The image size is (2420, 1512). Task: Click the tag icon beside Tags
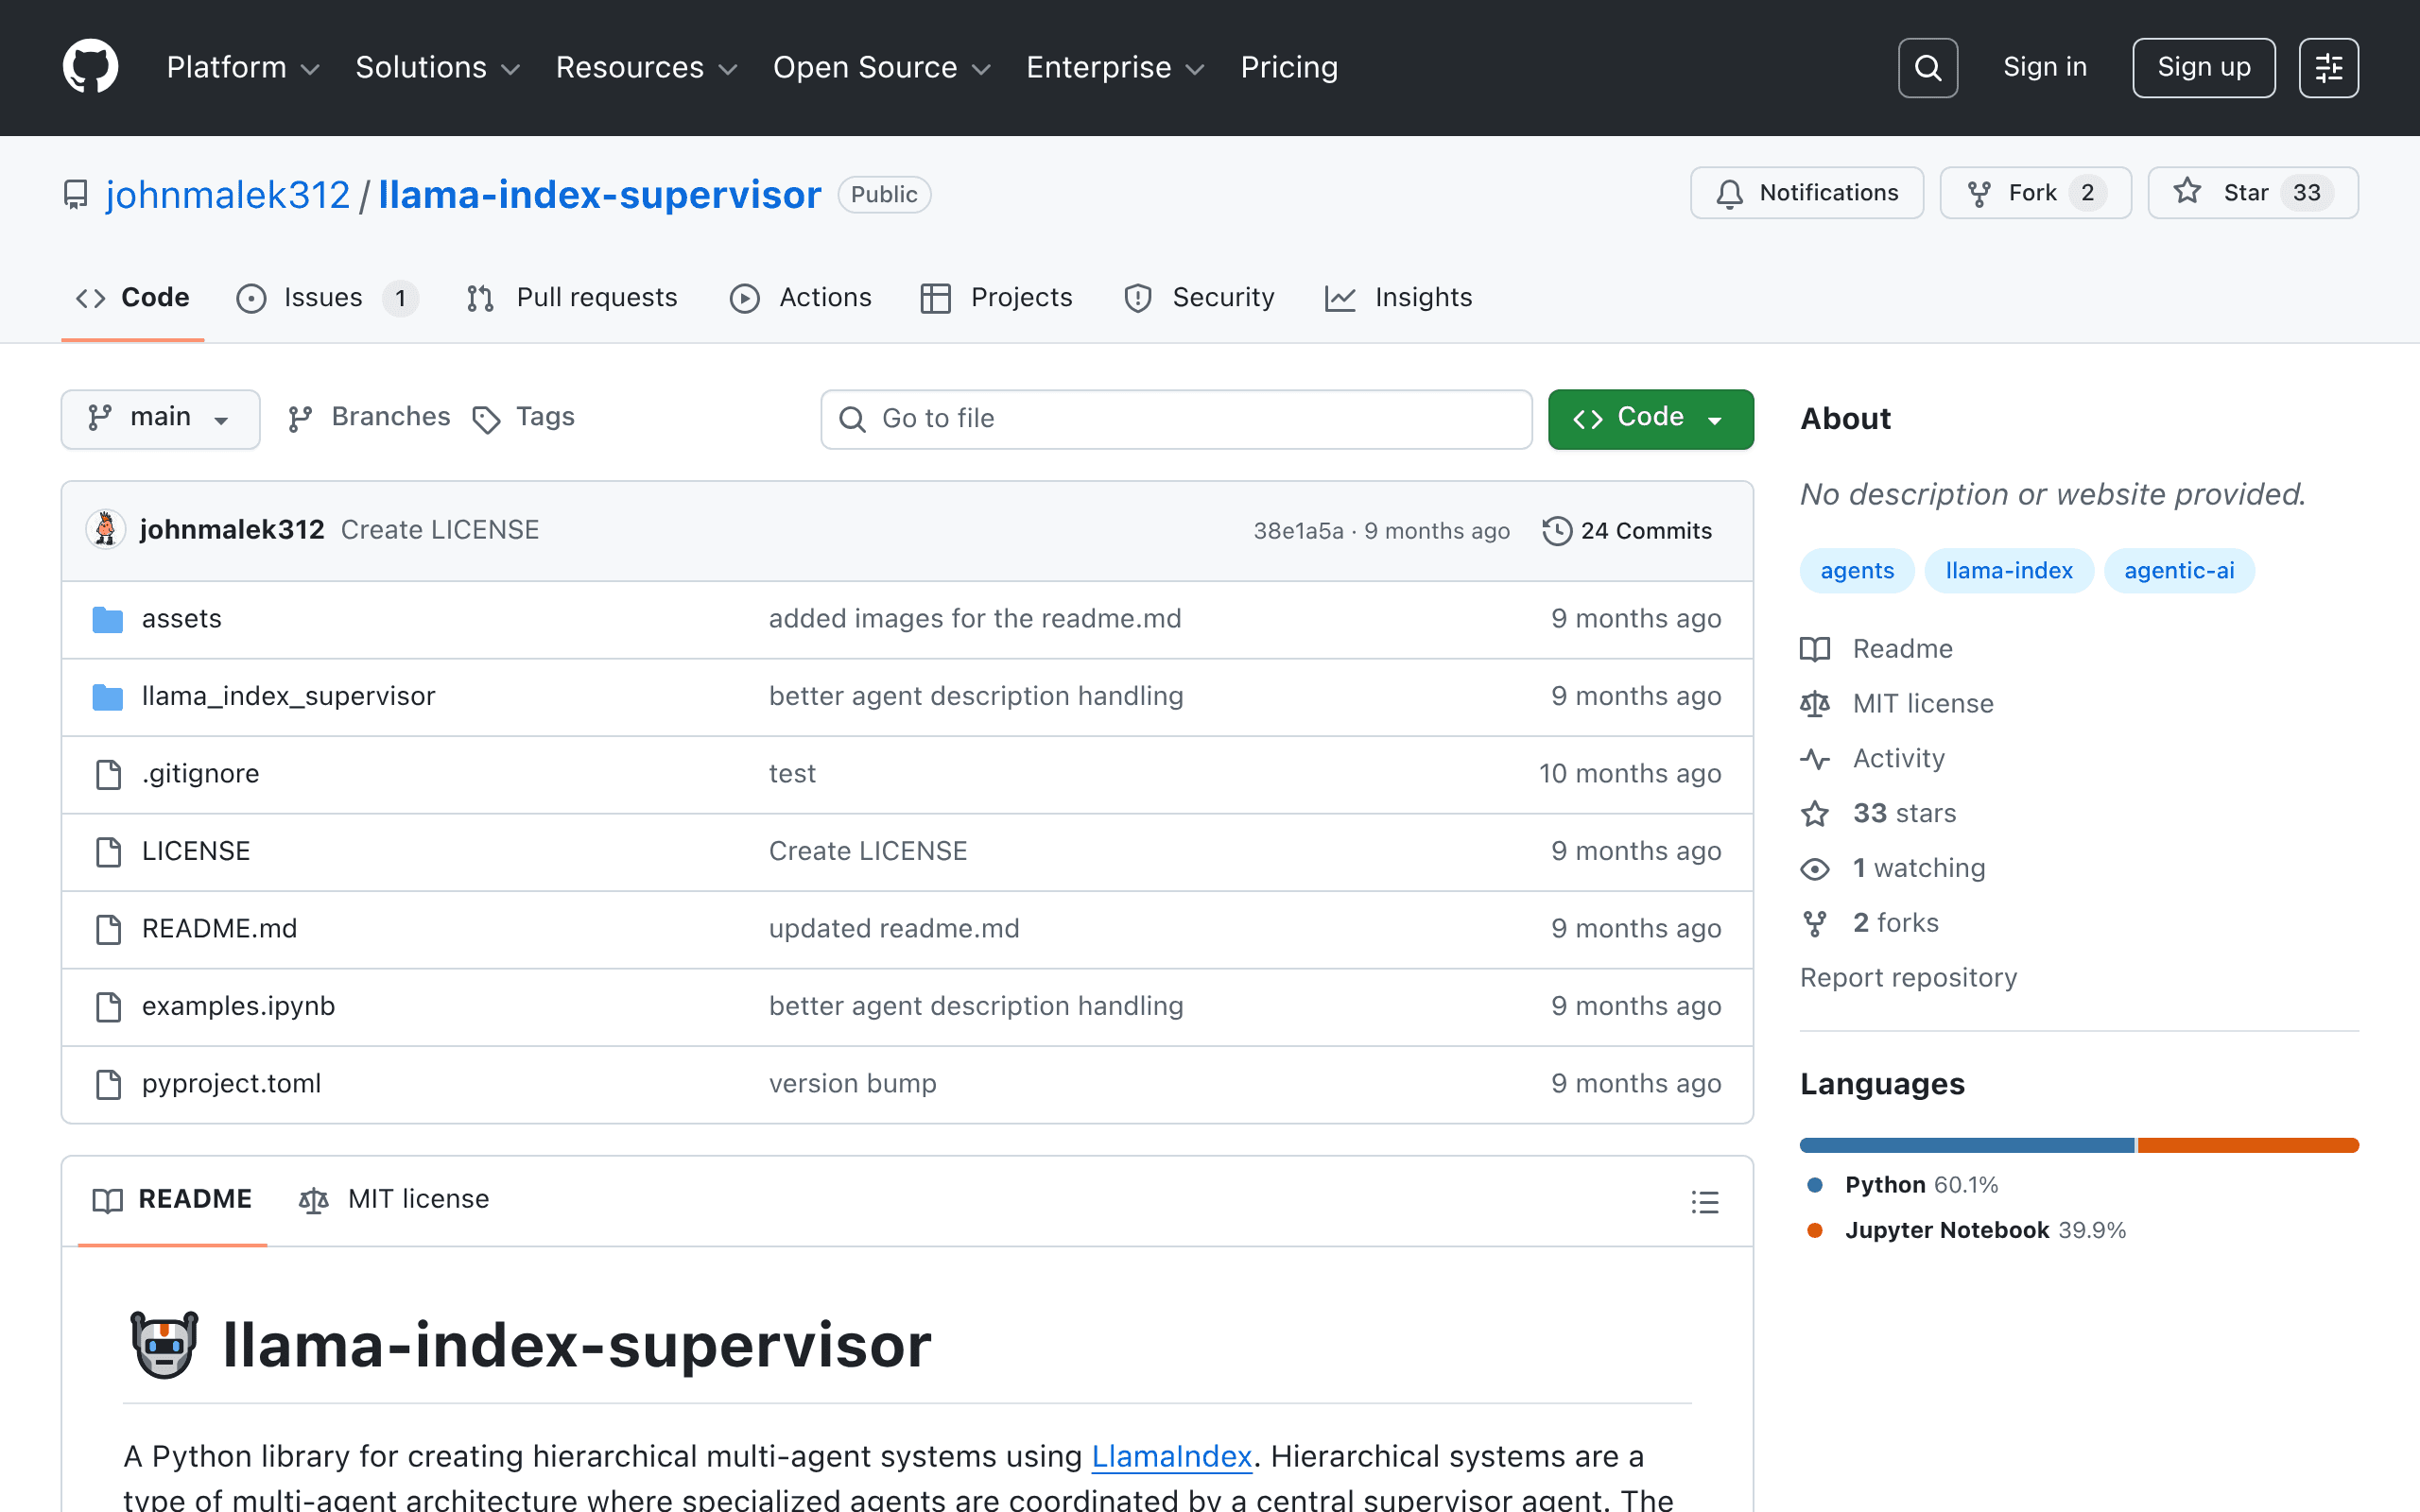486,419
